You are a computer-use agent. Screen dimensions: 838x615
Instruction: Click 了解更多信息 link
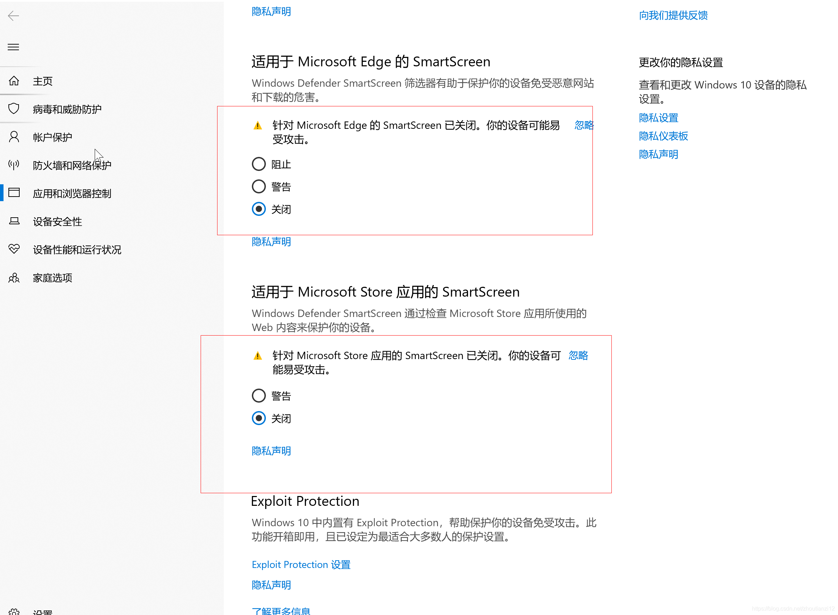point(281,611)
